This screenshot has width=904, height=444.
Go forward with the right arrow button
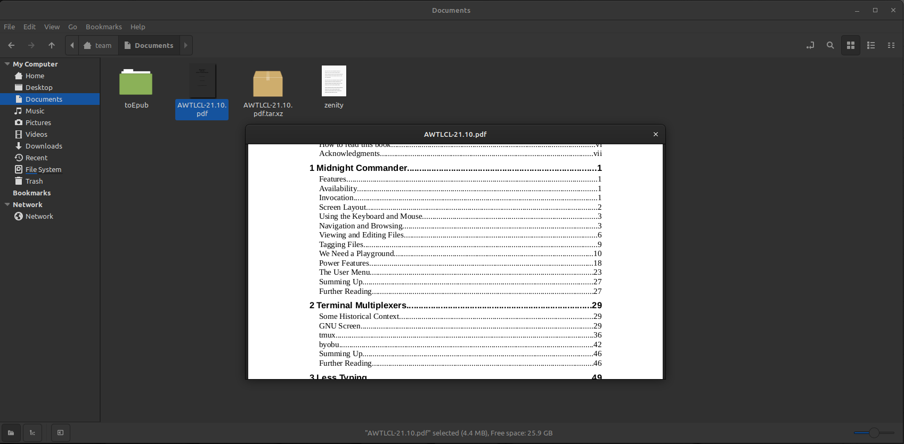coord(31,45)
